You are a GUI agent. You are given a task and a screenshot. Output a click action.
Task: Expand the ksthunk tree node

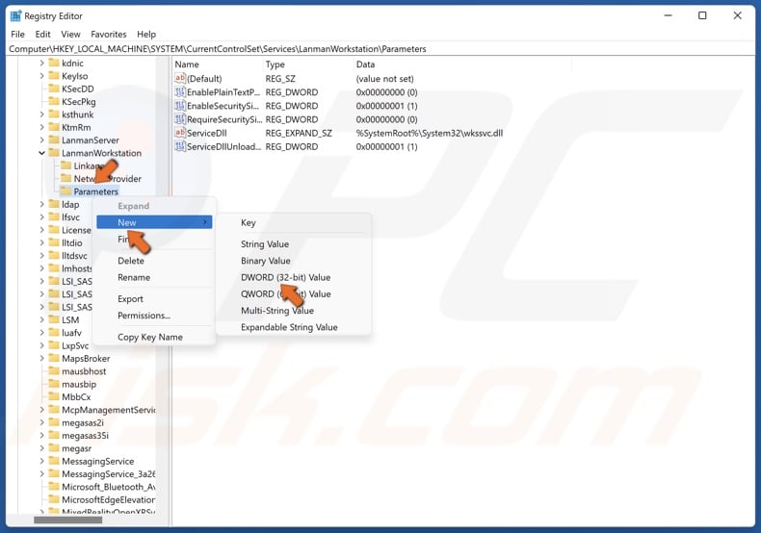coord(41,114)
